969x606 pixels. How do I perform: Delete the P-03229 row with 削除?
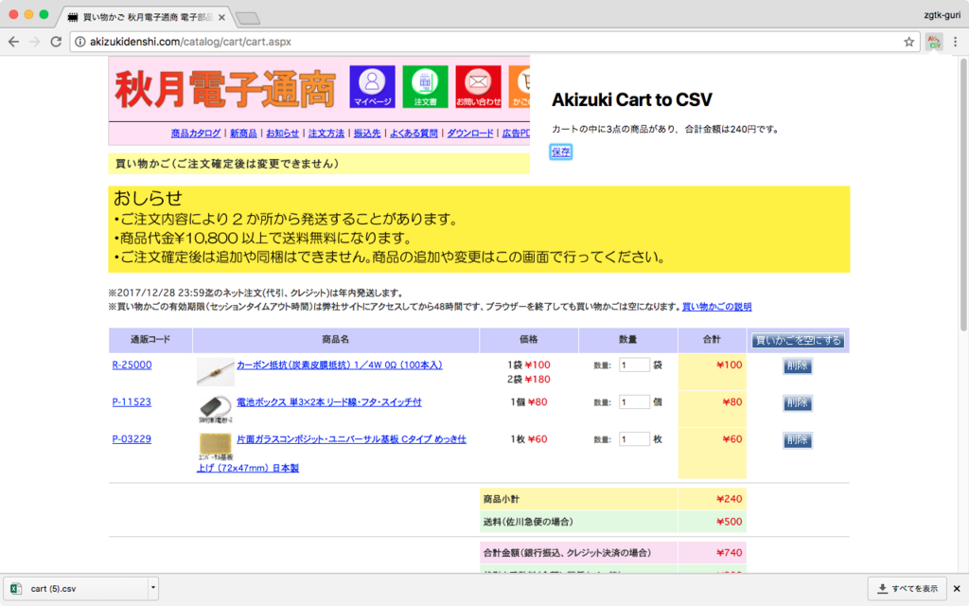click(797, 440)
